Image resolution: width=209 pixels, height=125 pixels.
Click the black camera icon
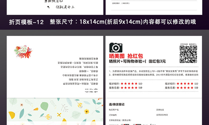coord(116,48)
